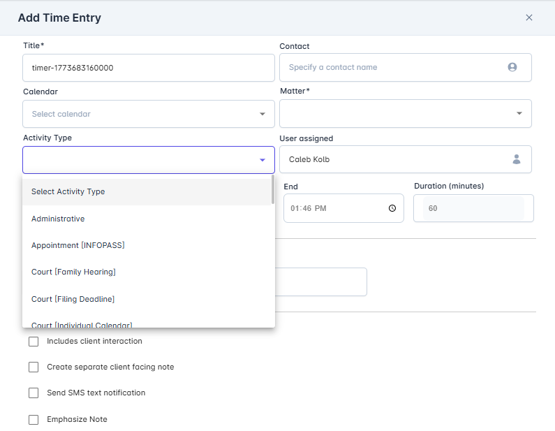Click the user assigned person icon
Viewport: 555px width, 431px height.
point(517,159)
